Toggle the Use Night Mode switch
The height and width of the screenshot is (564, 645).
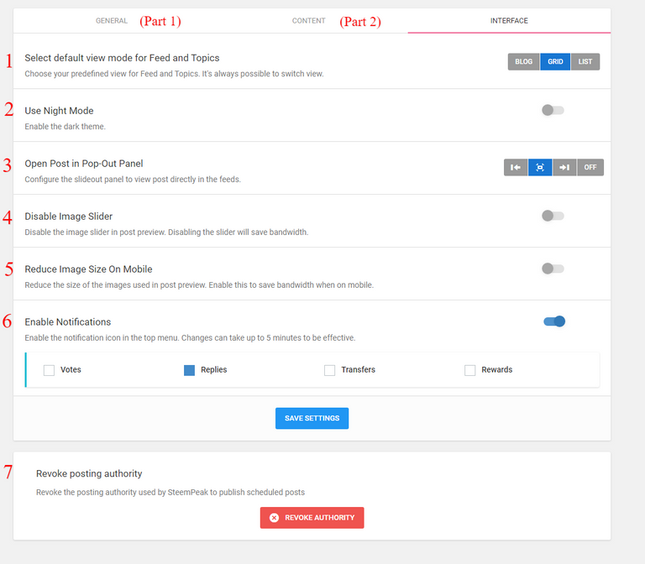pyautogui.click(x=553, y=110)
